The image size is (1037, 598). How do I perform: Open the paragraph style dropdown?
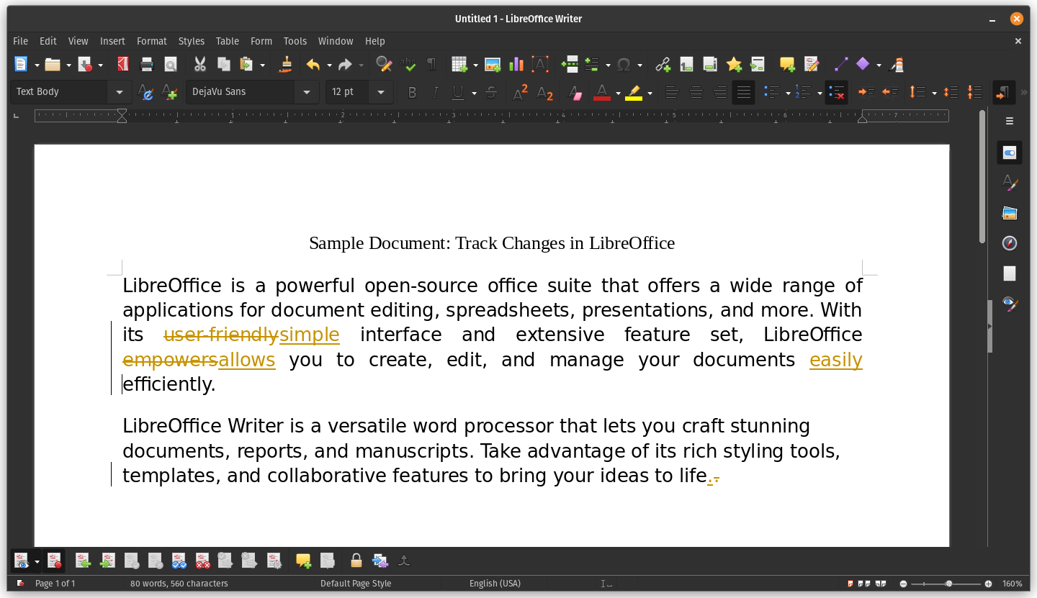(x=119, y=91)
